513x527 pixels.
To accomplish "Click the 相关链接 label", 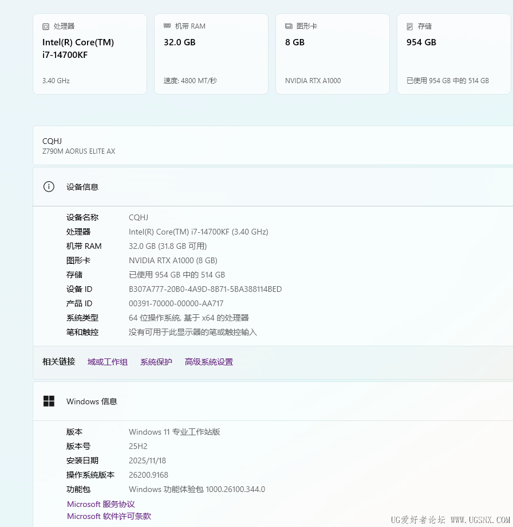I will (59, 362).
